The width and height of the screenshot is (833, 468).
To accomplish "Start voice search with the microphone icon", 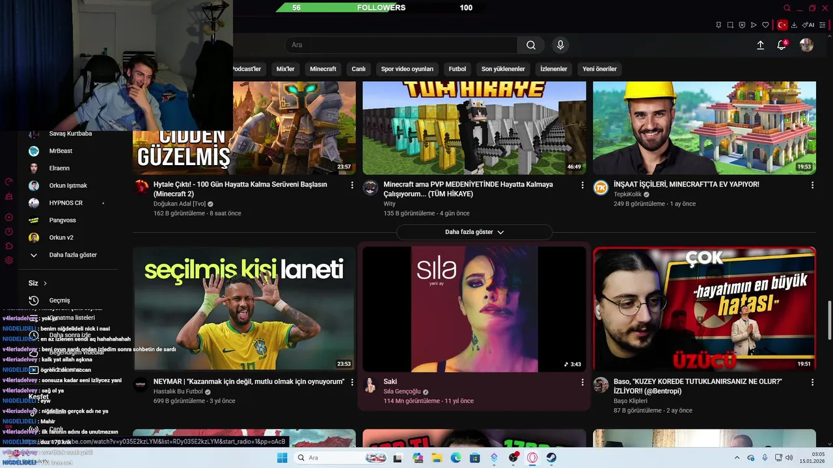I will [x=560, y=45].
